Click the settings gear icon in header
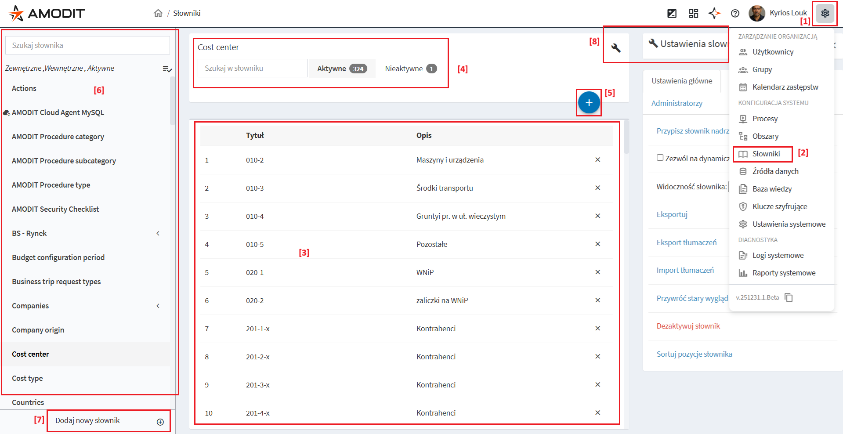Image resolution: width=843 pixels, height=434 pixels. coord(825,13)
